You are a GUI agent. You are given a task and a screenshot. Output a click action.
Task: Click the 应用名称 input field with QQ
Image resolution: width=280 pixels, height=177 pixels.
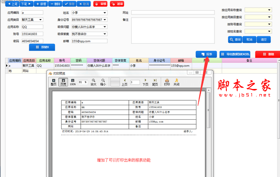click(x=32, y=27)
